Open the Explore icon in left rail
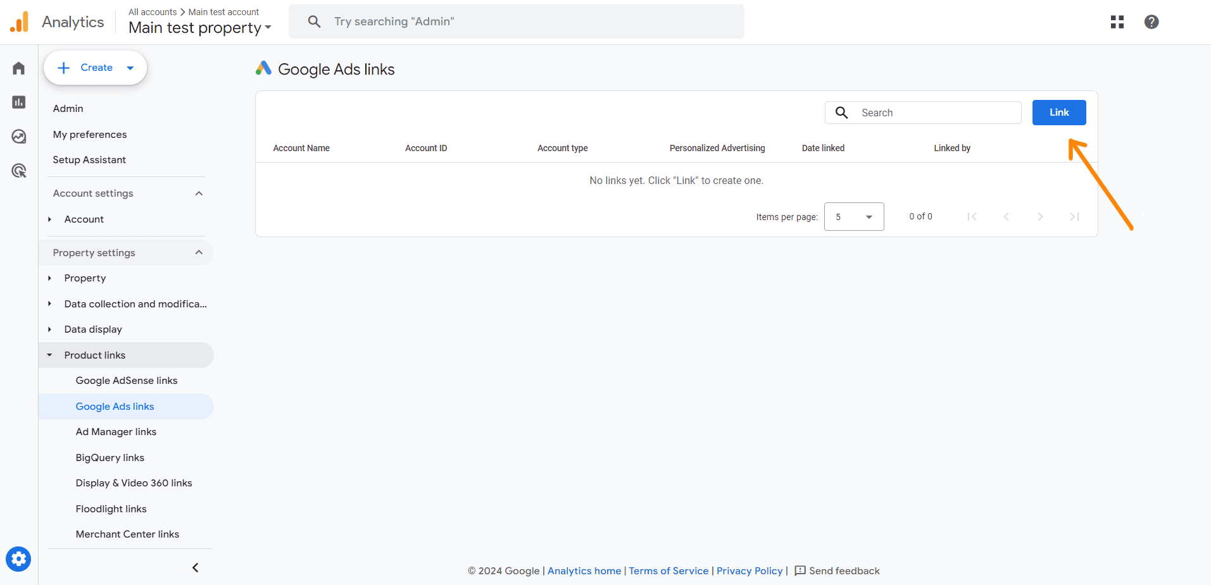Image resolution: width=1211 pixels, height=585 pixels. coord(19,137)
